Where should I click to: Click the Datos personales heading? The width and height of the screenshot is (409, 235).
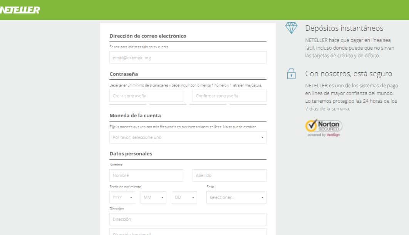(131, 154)
